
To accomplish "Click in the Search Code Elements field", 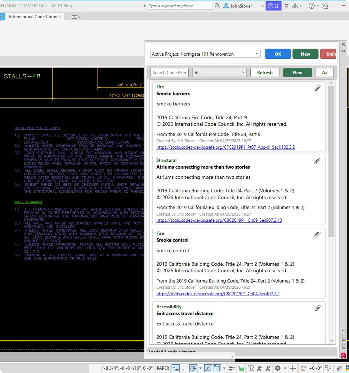I will point(170,73).
